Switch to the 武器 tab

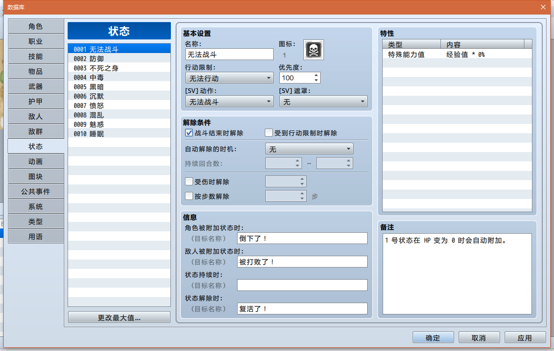[x=36, y=86]
